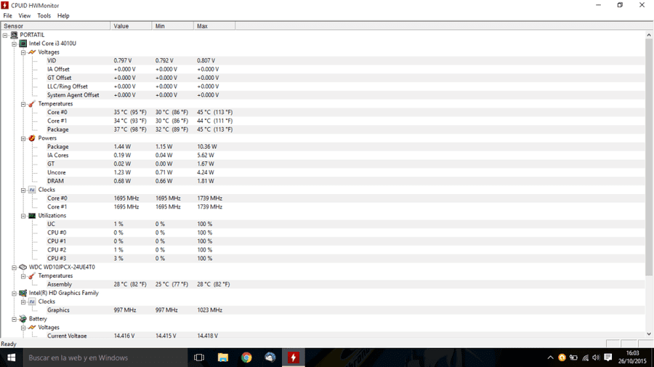The image size is (654, 367).
Task: Collapse the Intel(R) HD Graphics Family node
Action: (x=15, y=293)
